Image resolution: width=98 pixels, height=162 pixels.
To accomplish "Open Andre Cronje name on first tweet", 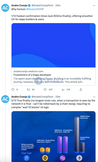I will (x=19, y=5).
